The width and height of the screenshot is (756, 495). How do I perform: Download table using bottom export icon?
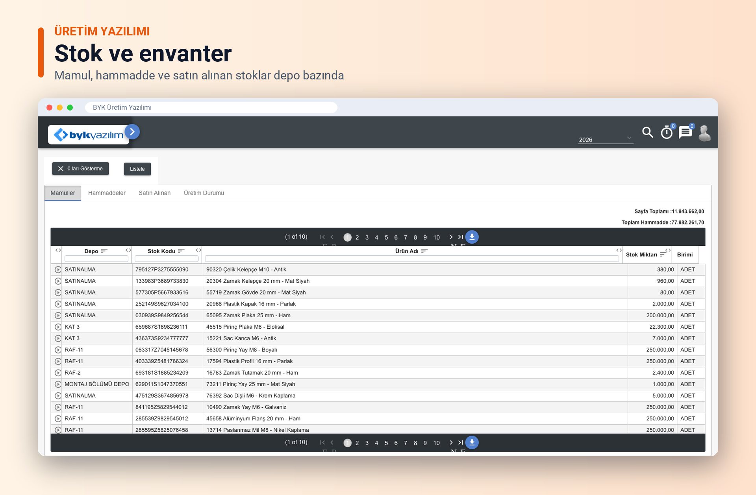[x=472, y=442]
